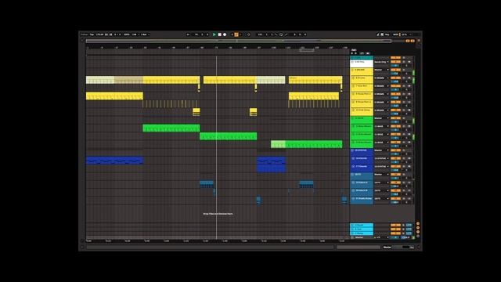Click the Drop Files and Devices Here area
Viewport: 501px width, 282px height.
[x=218, y=214]
